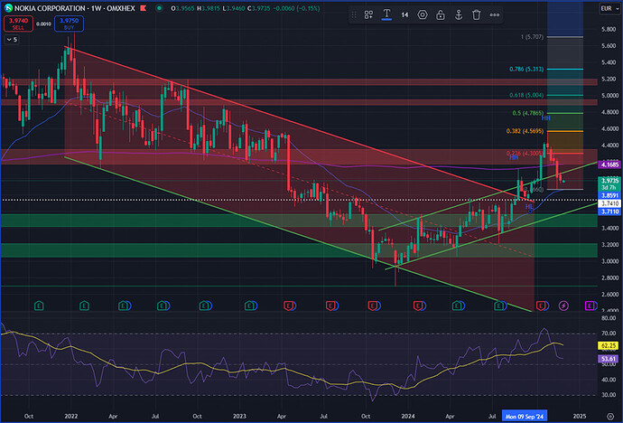
Task: Click the 2023 label on time axis
Action: coord(239,417)
